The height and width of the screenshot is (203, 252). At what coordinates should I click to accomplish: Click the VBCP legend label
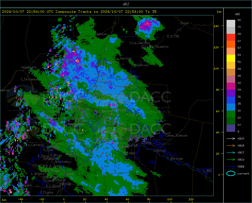(x=241, y=138)
